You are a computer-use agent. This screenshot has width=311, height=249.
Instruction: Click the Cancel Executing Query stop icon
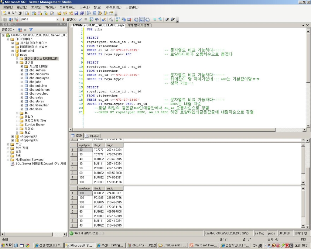coord(86,19)
